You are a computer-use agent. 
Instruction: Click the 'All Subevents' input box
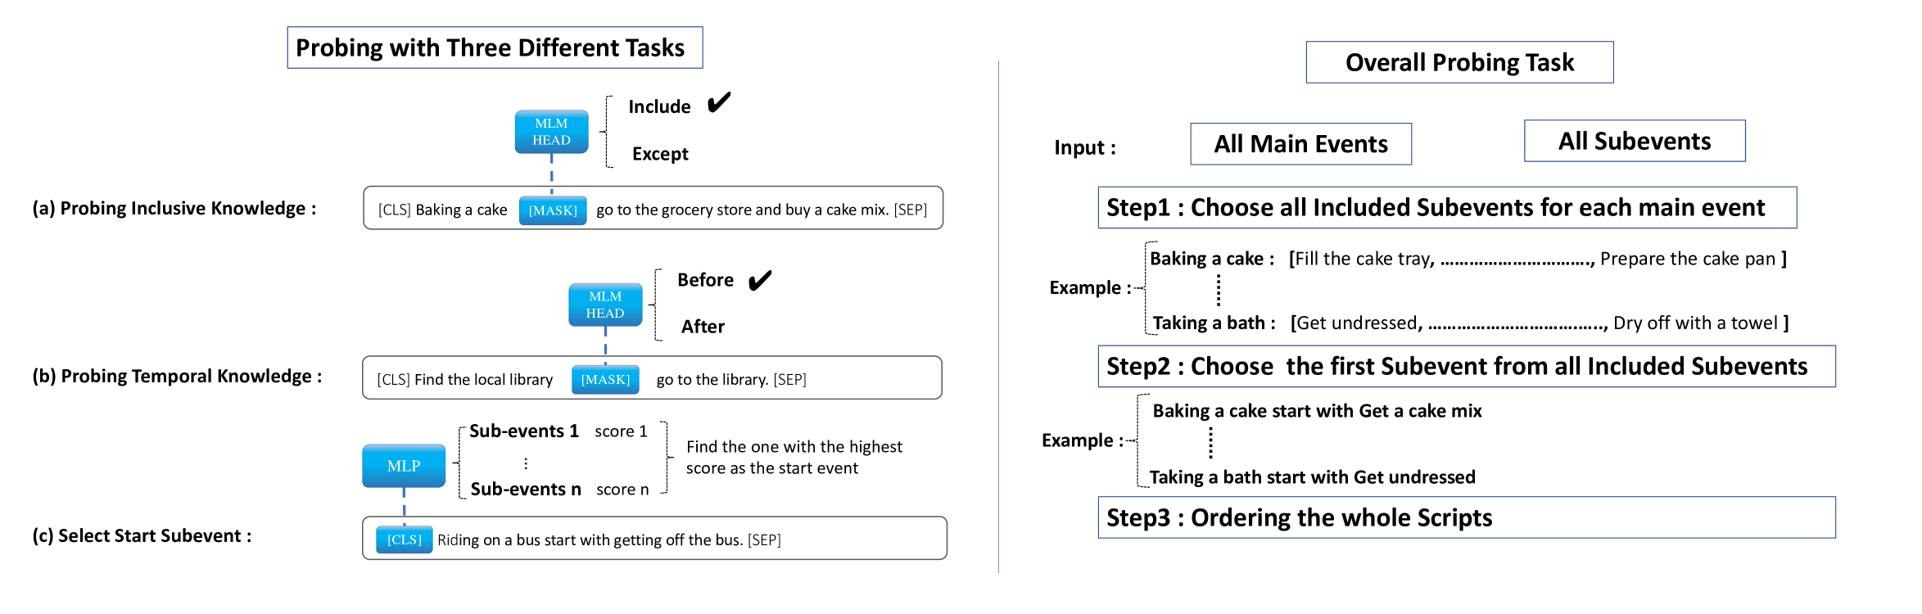[1634, 141]
